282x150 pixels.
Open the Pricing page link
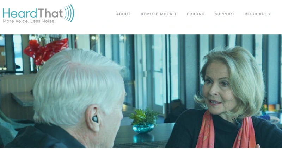point(196,14)
